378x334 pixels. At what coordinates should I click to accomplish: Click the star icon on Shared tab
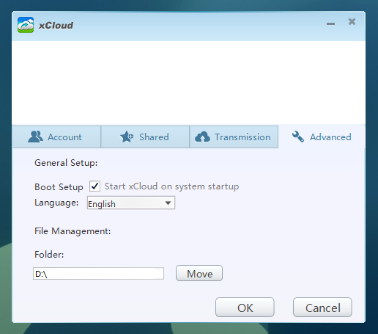click(127, 137)
